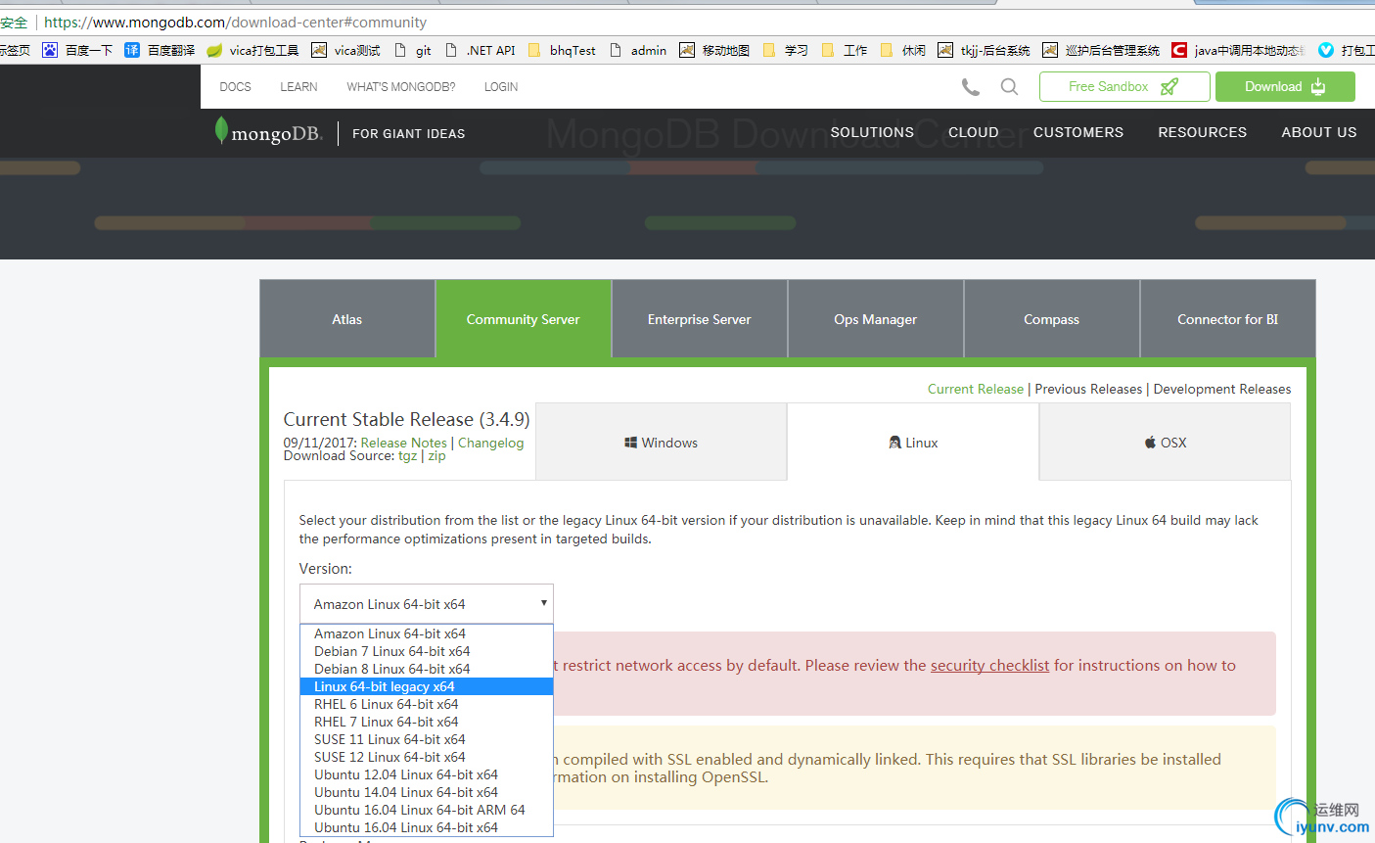This screenshot has width=1375, height=843.
Task: Open the java中调用本地动态 bookmark
Action: [1238, 50]
